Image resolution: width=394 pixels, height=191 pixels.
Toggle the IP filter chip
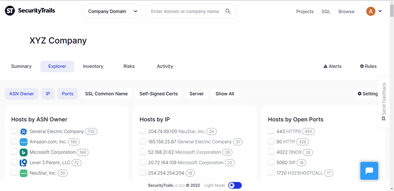48,94
